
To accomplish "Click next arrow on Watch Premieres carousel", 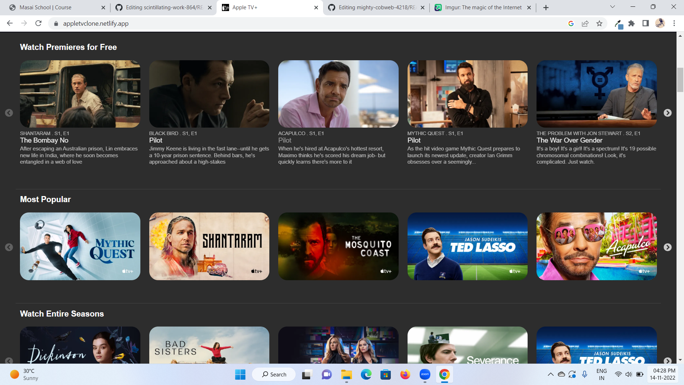I will click(668, 112).
